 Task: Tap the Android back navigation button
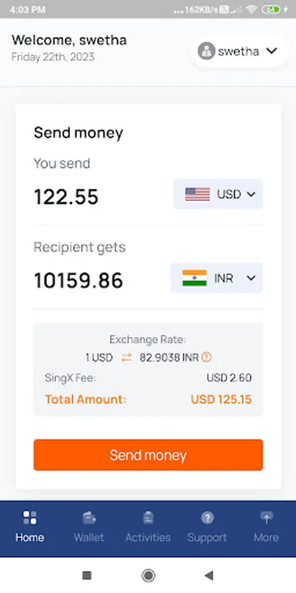[x=209, y=576]
